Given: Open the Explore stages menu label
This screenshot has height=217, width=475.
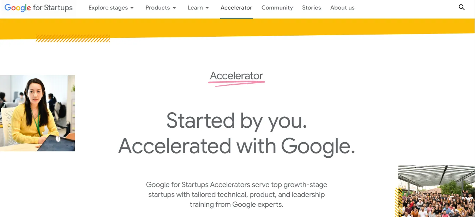Looking at the screenshot, I should 108,8.
